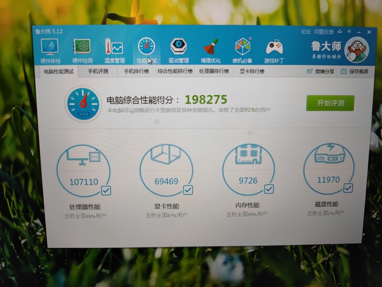The width and height of the screenshot is (382, 287).
Task: Uncheck the 显卡性能 test checkbox
Action: (188, 190)
